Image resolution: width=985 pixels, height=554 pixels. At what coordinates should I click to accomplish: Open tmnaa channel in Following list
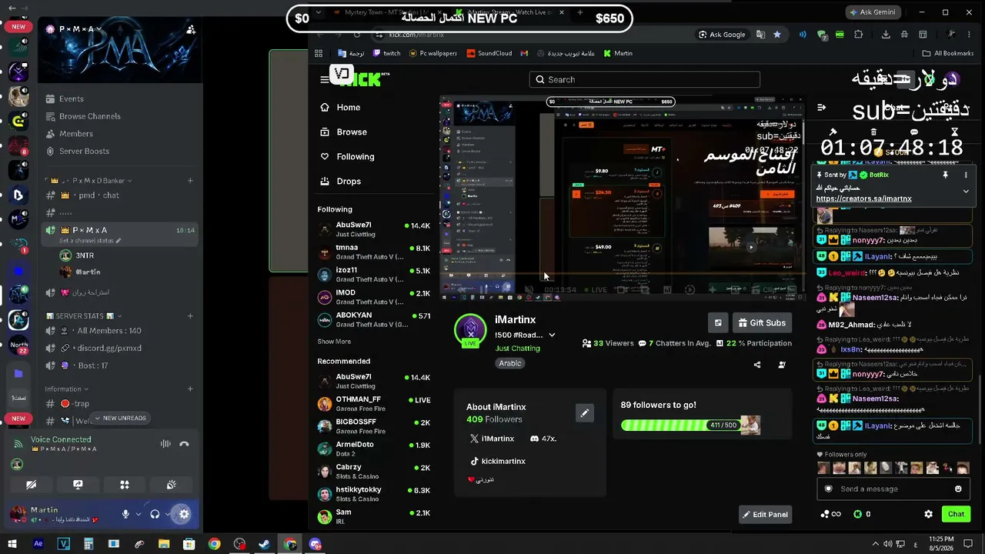click(374, 252)
